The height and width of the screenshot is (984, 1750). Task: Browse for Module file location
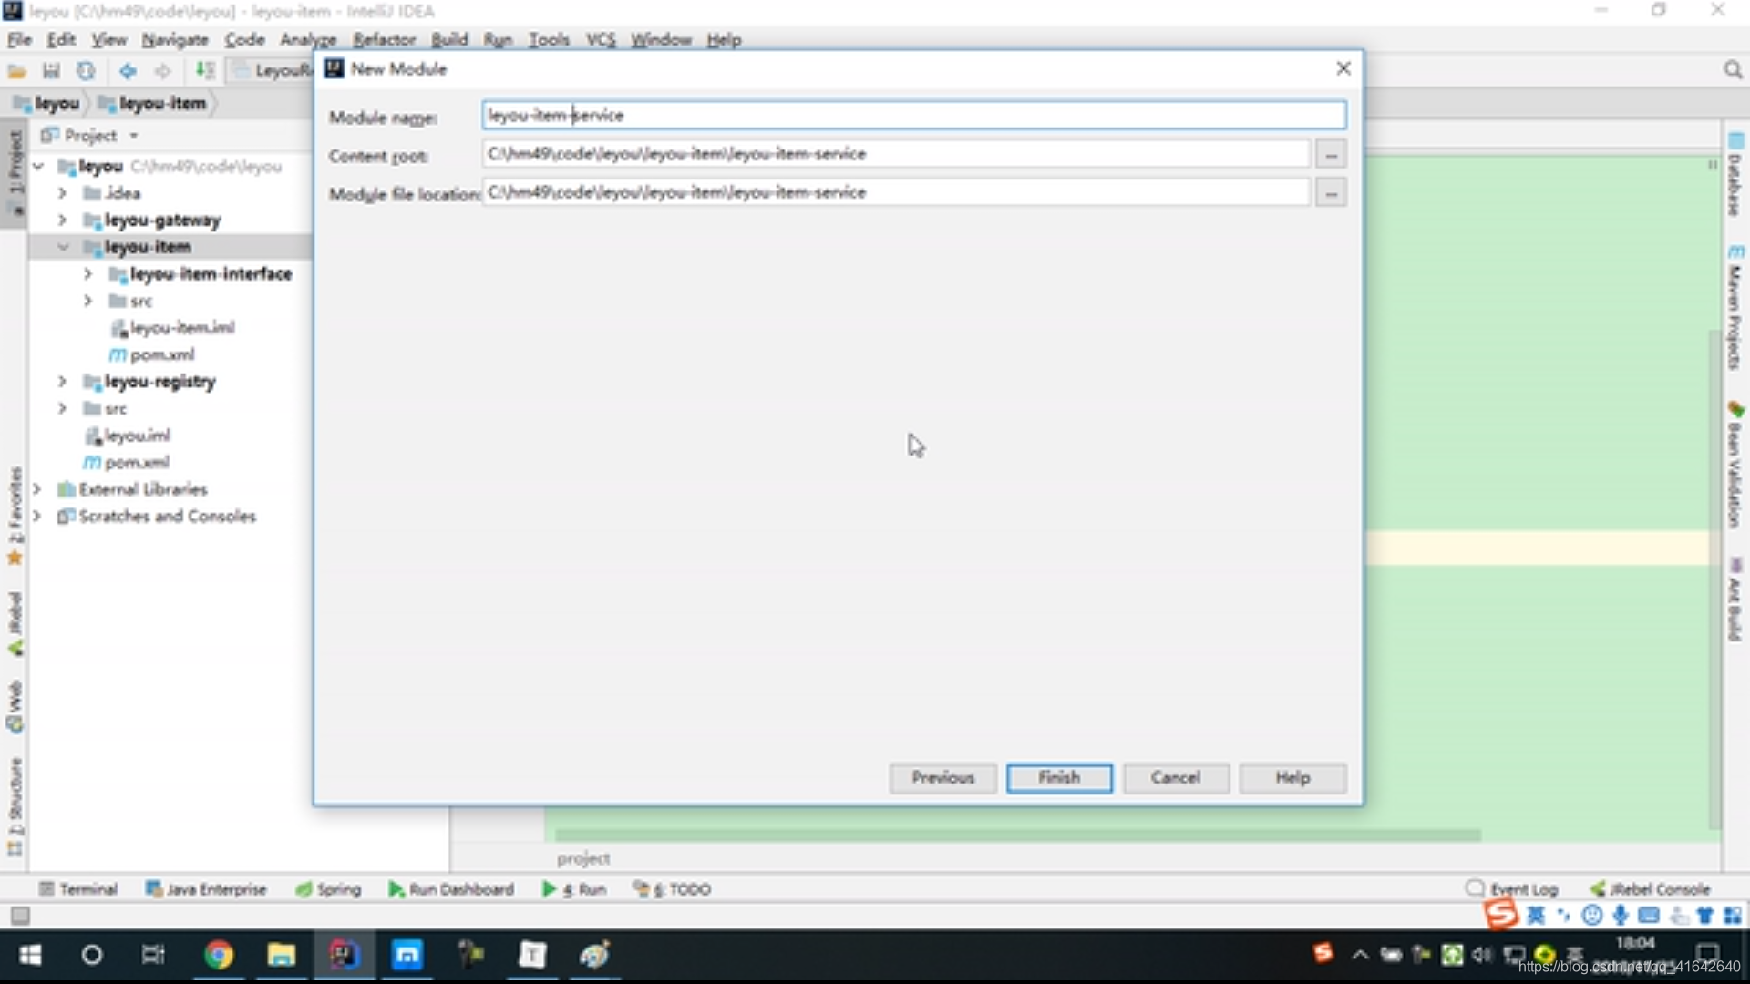(1331, 193)
